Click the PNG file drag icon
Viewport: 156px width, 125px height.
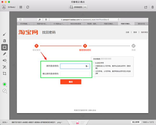click(x=77, y=123)
